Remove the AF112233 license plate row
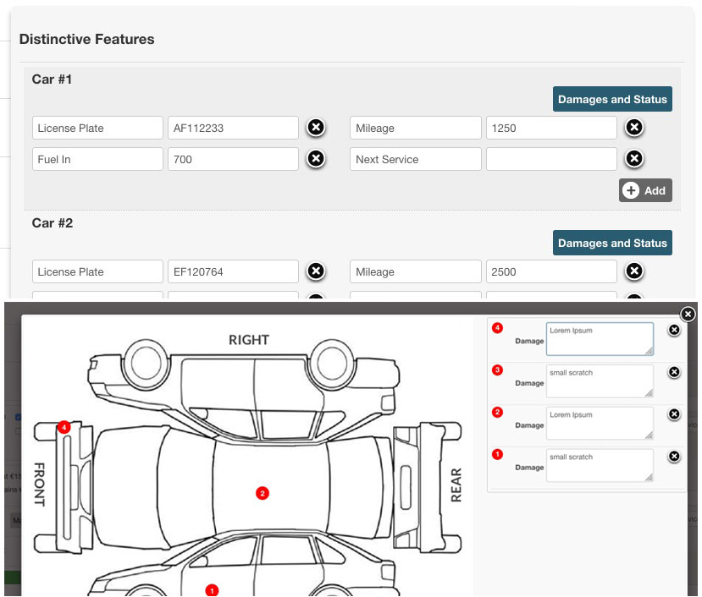 tap(315, 128)
